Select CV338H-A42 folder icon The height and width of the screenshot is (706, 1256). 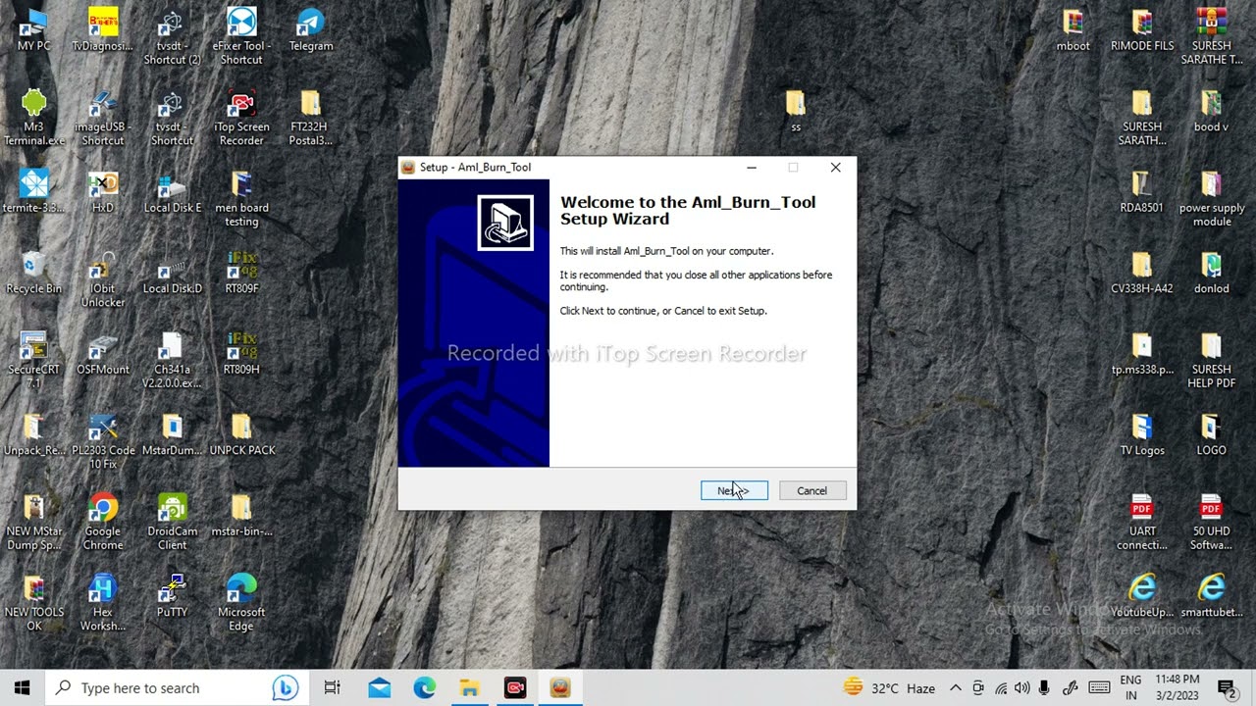click(1141, 272)
